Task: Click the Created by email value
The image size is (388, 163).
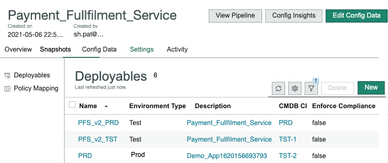Action: pos(89,34)
